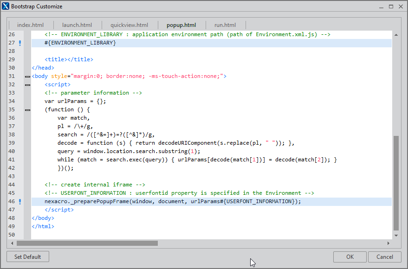The image size is (408, 269).
Task: Select the popup.html tab
Action: pyautogui.click(x=181, y=25)
